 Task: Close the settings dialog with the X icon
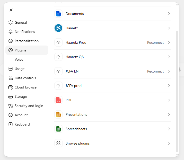11,10
